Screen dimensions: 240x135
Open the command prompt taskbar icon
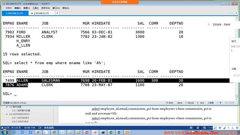point(103,132)
